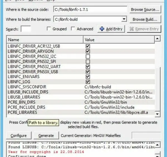Uncheck the LIBNFC_DRIVER_ARYGON option
This screenshot has width=167, height=157.
[x=88, y=51]
